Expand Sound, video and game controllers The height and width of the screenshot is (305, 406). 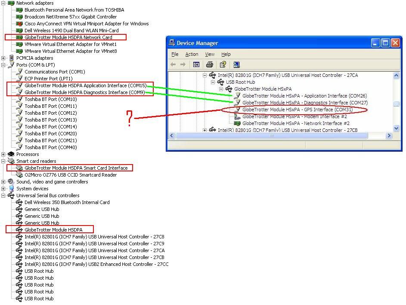point(3,182)
